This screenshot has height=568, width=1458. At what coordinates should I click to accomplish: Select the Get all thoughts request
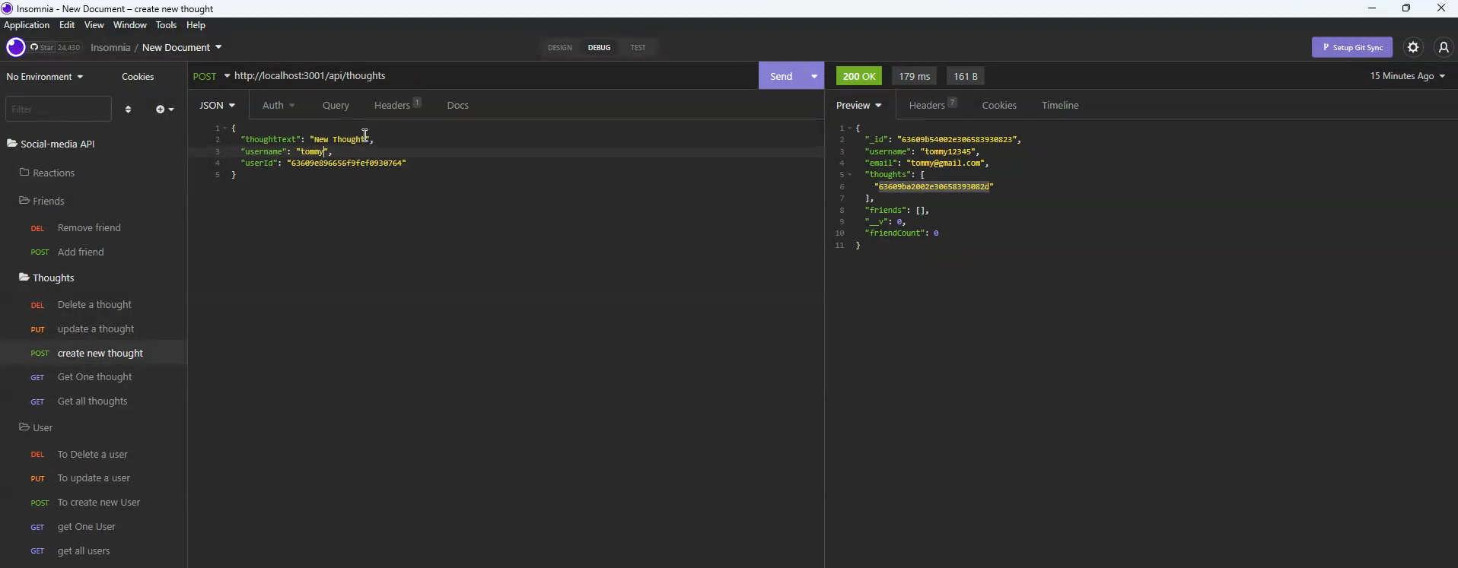[x=94, y=401]
